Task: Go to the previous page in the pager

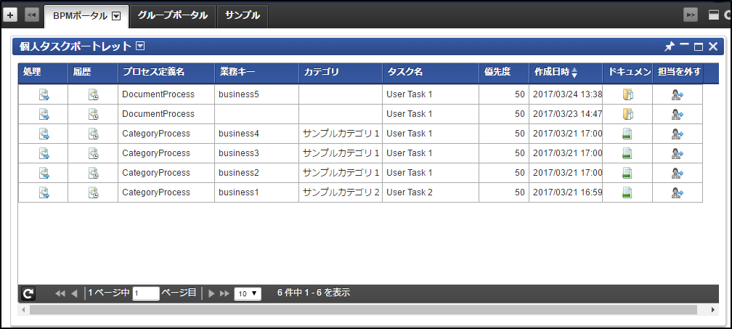Action: [74, 293]
